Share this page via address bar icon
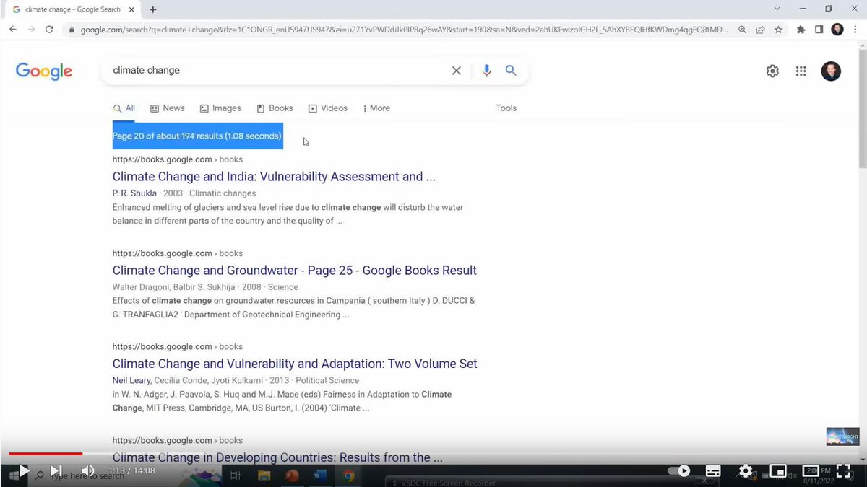This screenshot has height=487, width=867. point(761,30)
